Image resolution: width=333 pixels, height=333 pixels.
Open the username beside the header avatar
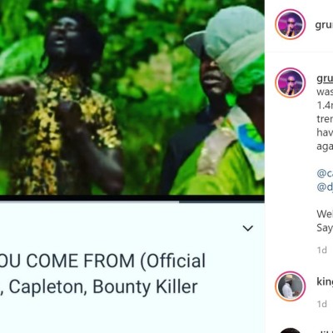tap(324, 25)
